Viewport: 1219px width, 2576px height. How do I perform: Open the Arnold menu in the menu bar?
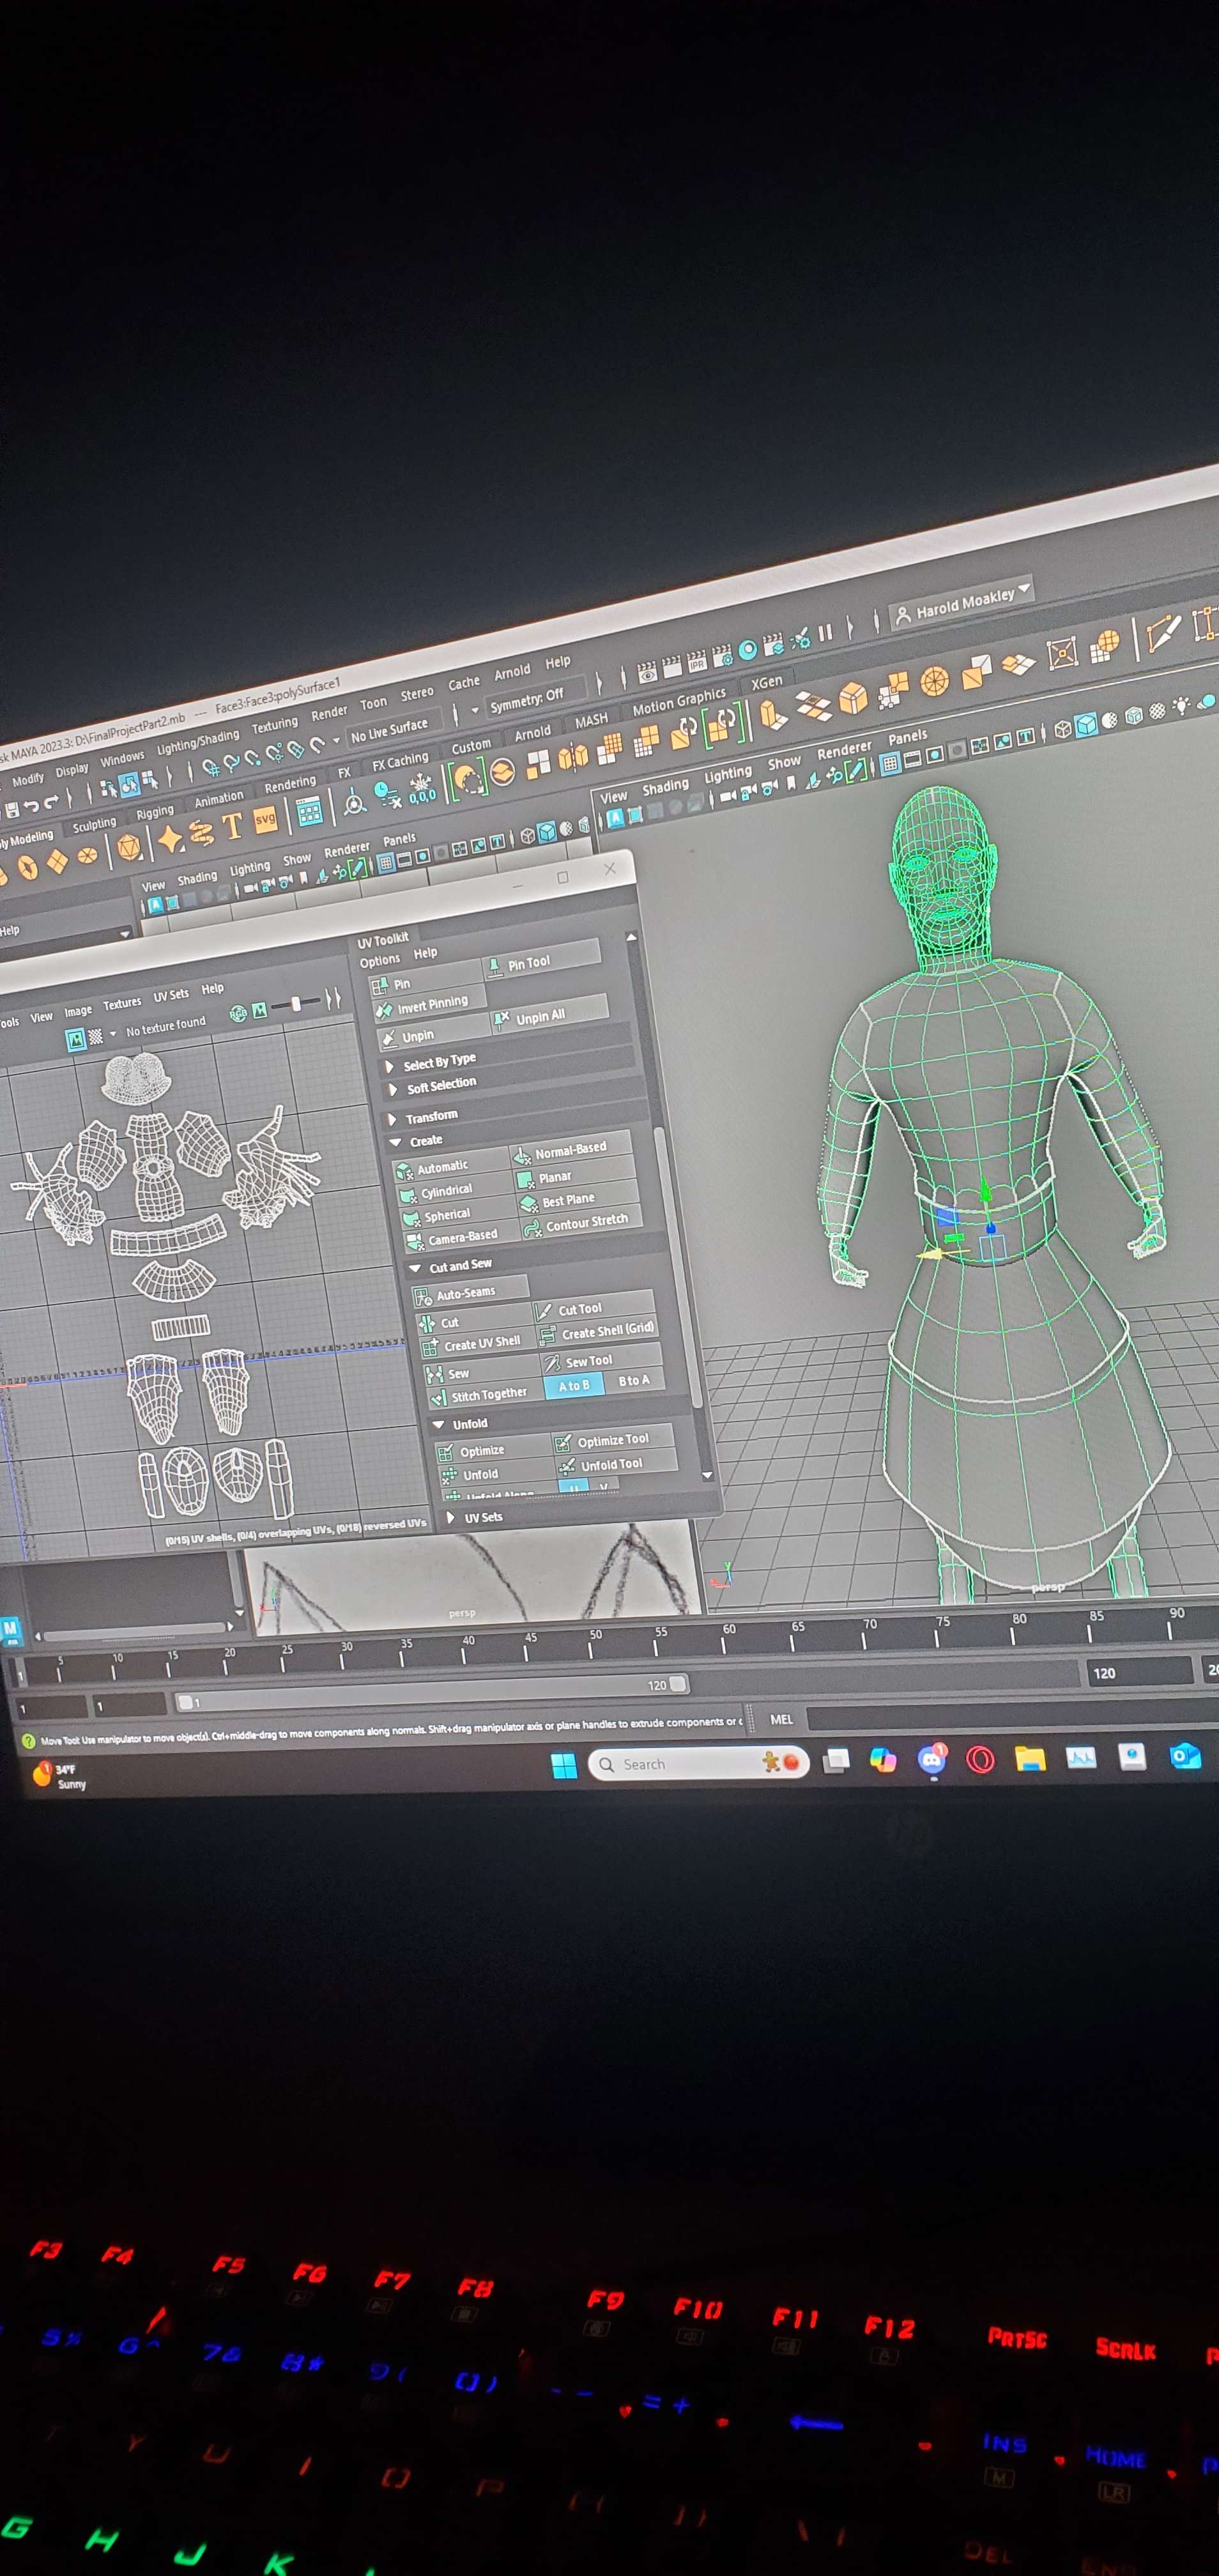[x=512, y=673]
